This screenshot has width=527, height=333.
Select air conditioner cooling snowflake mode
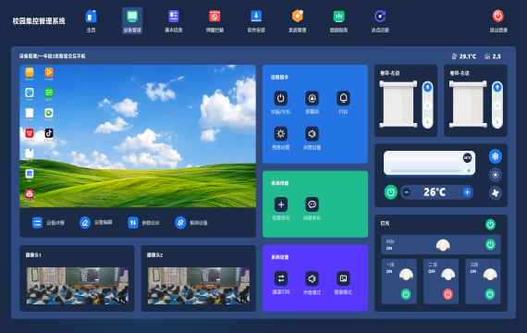pyautogui.click(x=495, y=156)
